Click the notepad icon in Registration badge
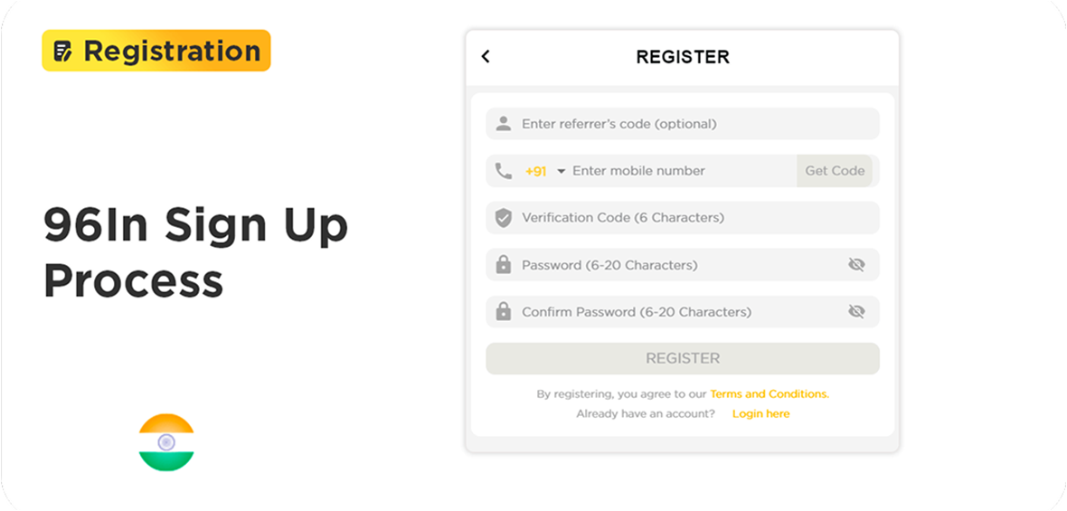Image resolution: width=1067 pixels, height=511 pixels. (x=62, y=51)
